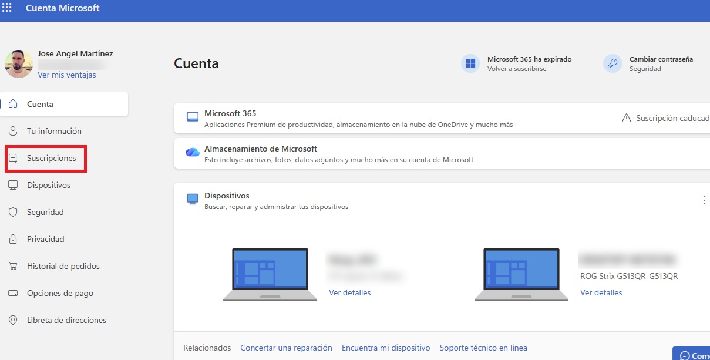Open Ver detalles for ROG Strix device
Screen dimensions: 710x360
[x=601, y=292]
